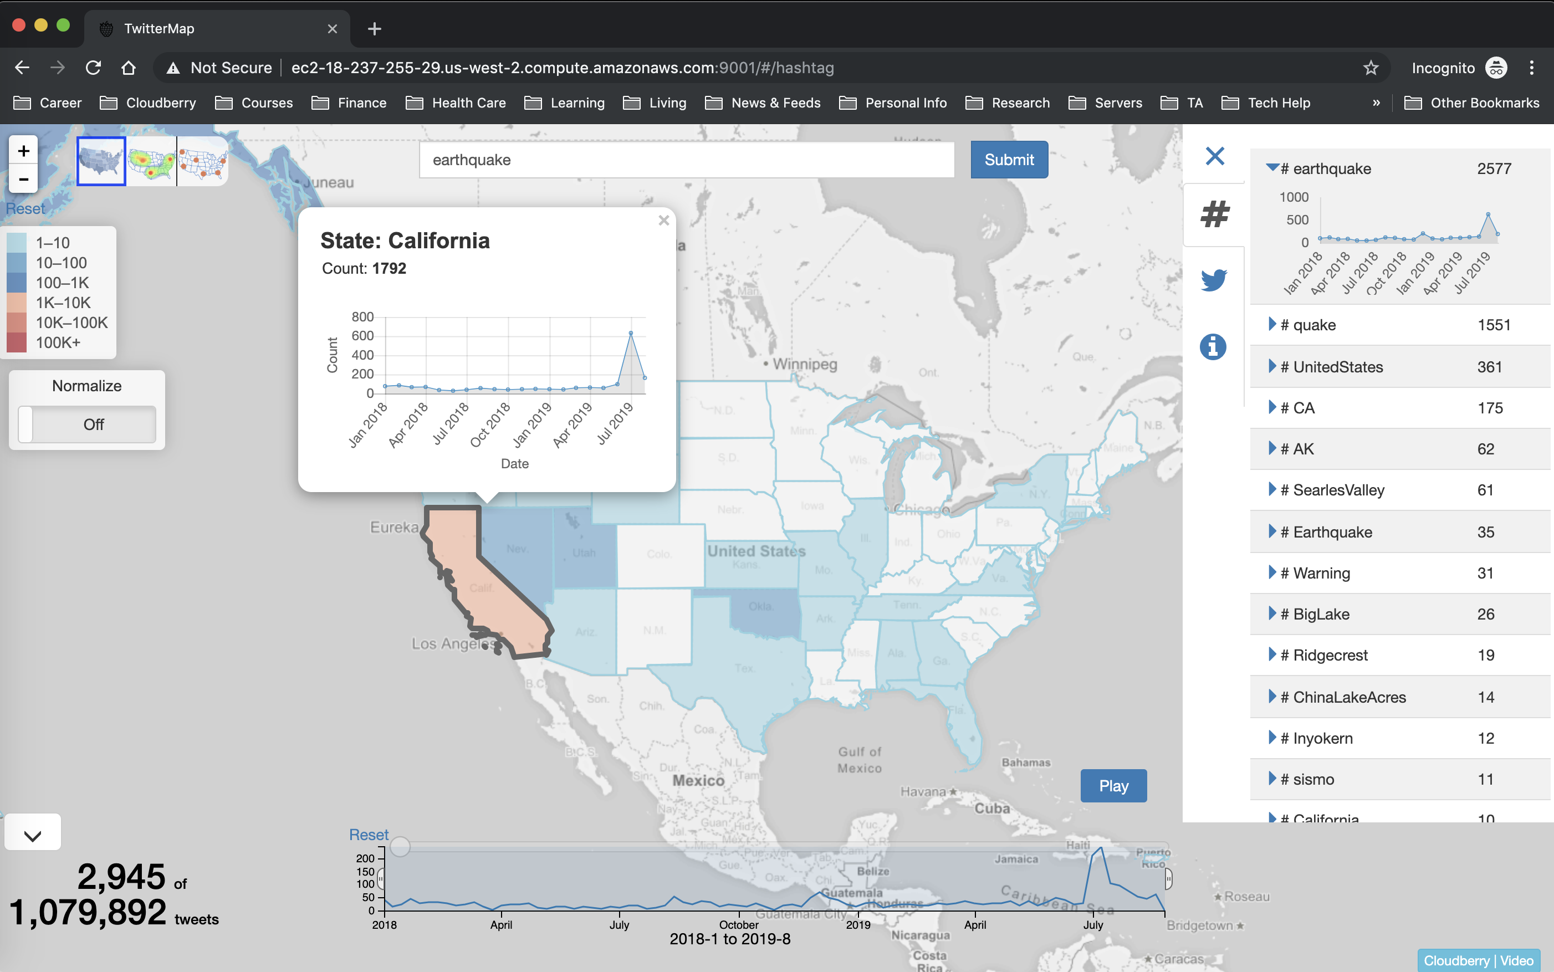This screenshot has width=1554, height=972.
Task: Bookmark this page with the star icon
Action: (x=1370, y=68)
